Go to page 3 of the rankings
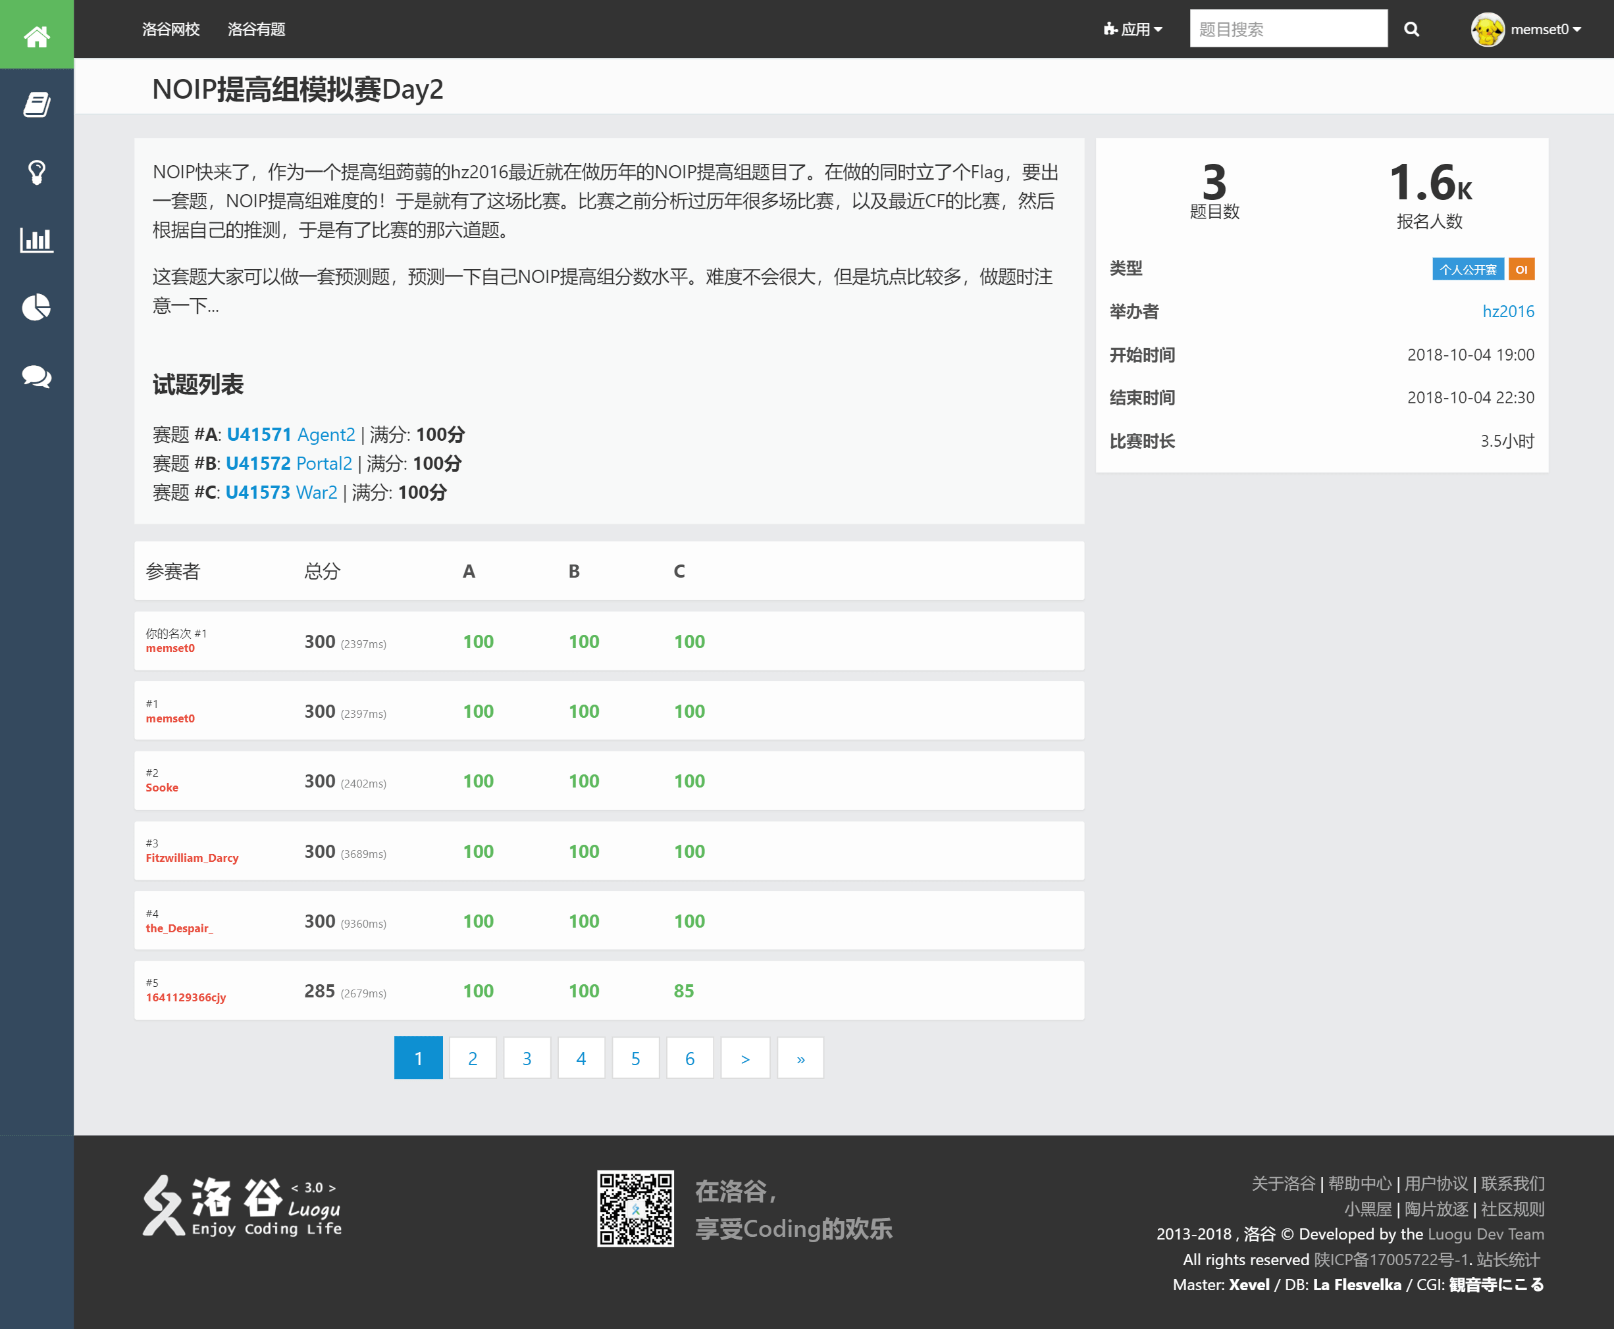The image size is (1614, 1329). tap(527, 1058)
